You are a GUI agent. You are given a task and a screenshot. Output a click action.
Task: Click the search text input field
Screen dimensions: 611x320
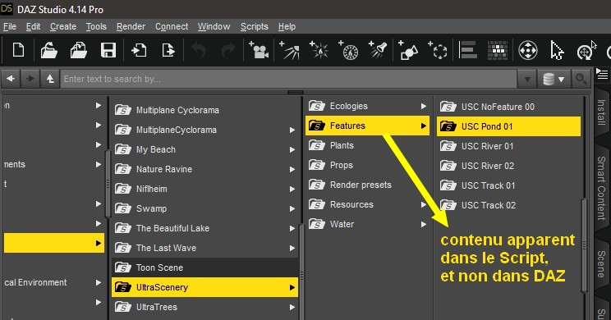(x=288, y=79)
